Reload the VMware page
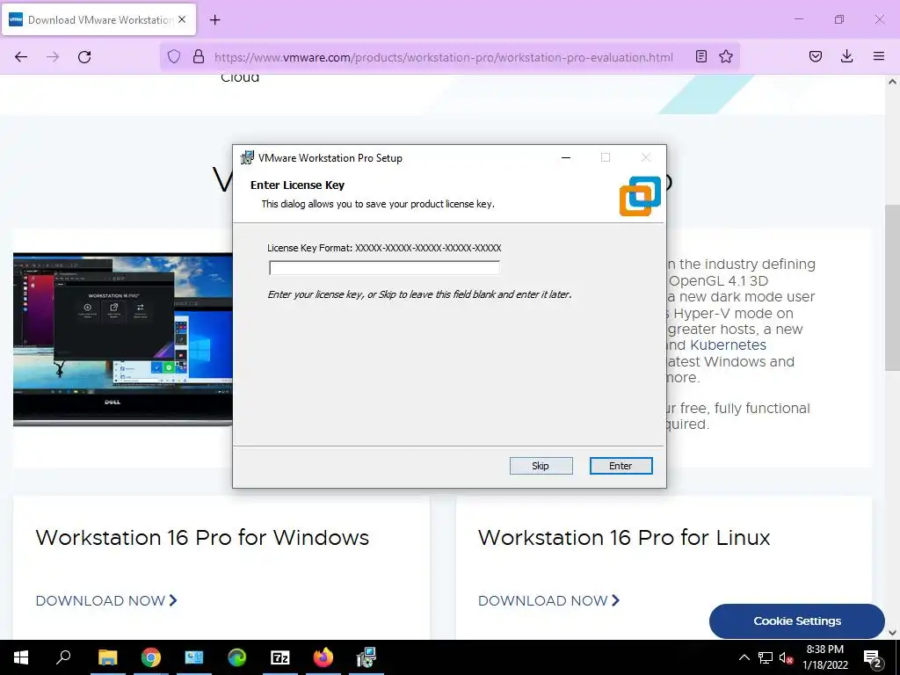 (84, 57)
